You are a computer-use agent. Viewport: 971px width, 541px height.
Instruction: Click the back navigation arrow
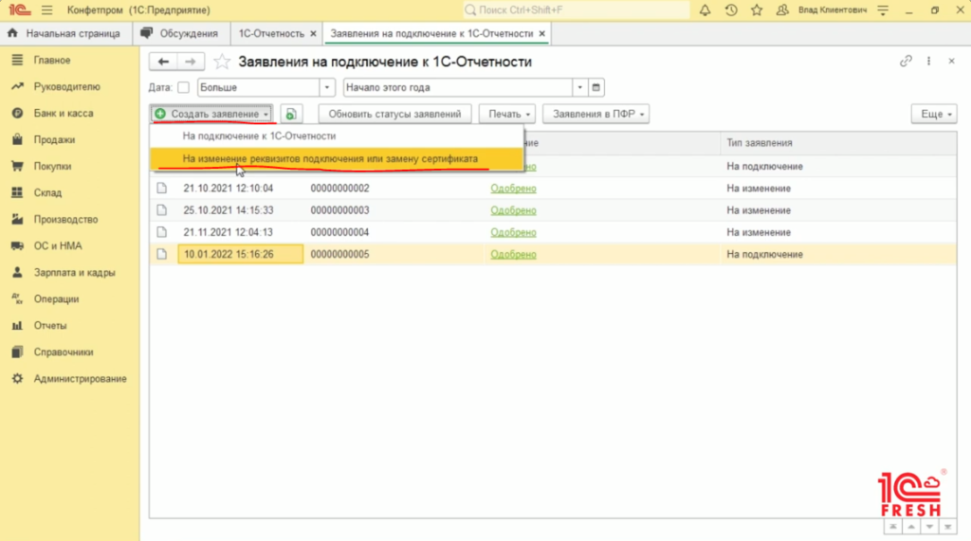click(x=163, y=62)
